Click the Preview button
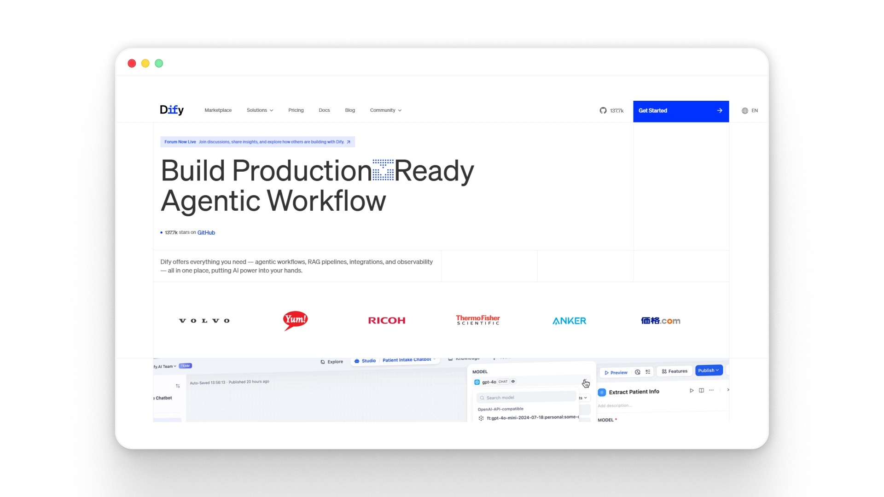The height and width of the screenshot is (497, 884). [616, 373]
